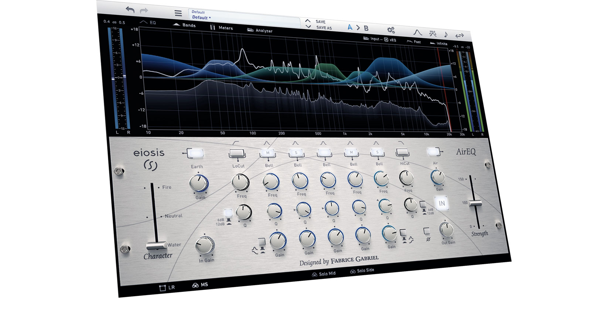Select LR mode

[x=167, y=288]
